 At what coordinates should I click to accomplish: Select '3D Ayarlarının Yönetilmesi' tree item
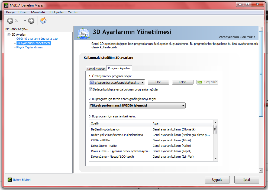pyautogui.click(x=33, y=43)
